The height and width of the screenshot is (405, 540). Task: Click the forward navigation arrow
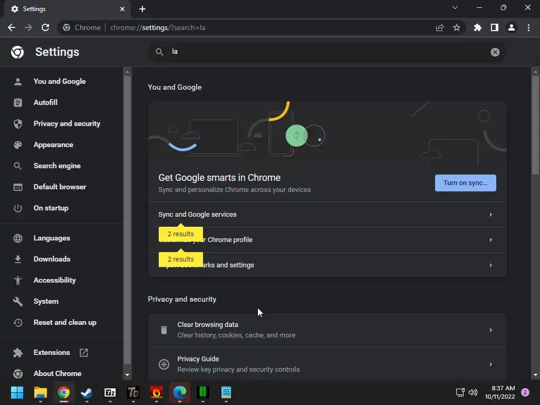28,27
